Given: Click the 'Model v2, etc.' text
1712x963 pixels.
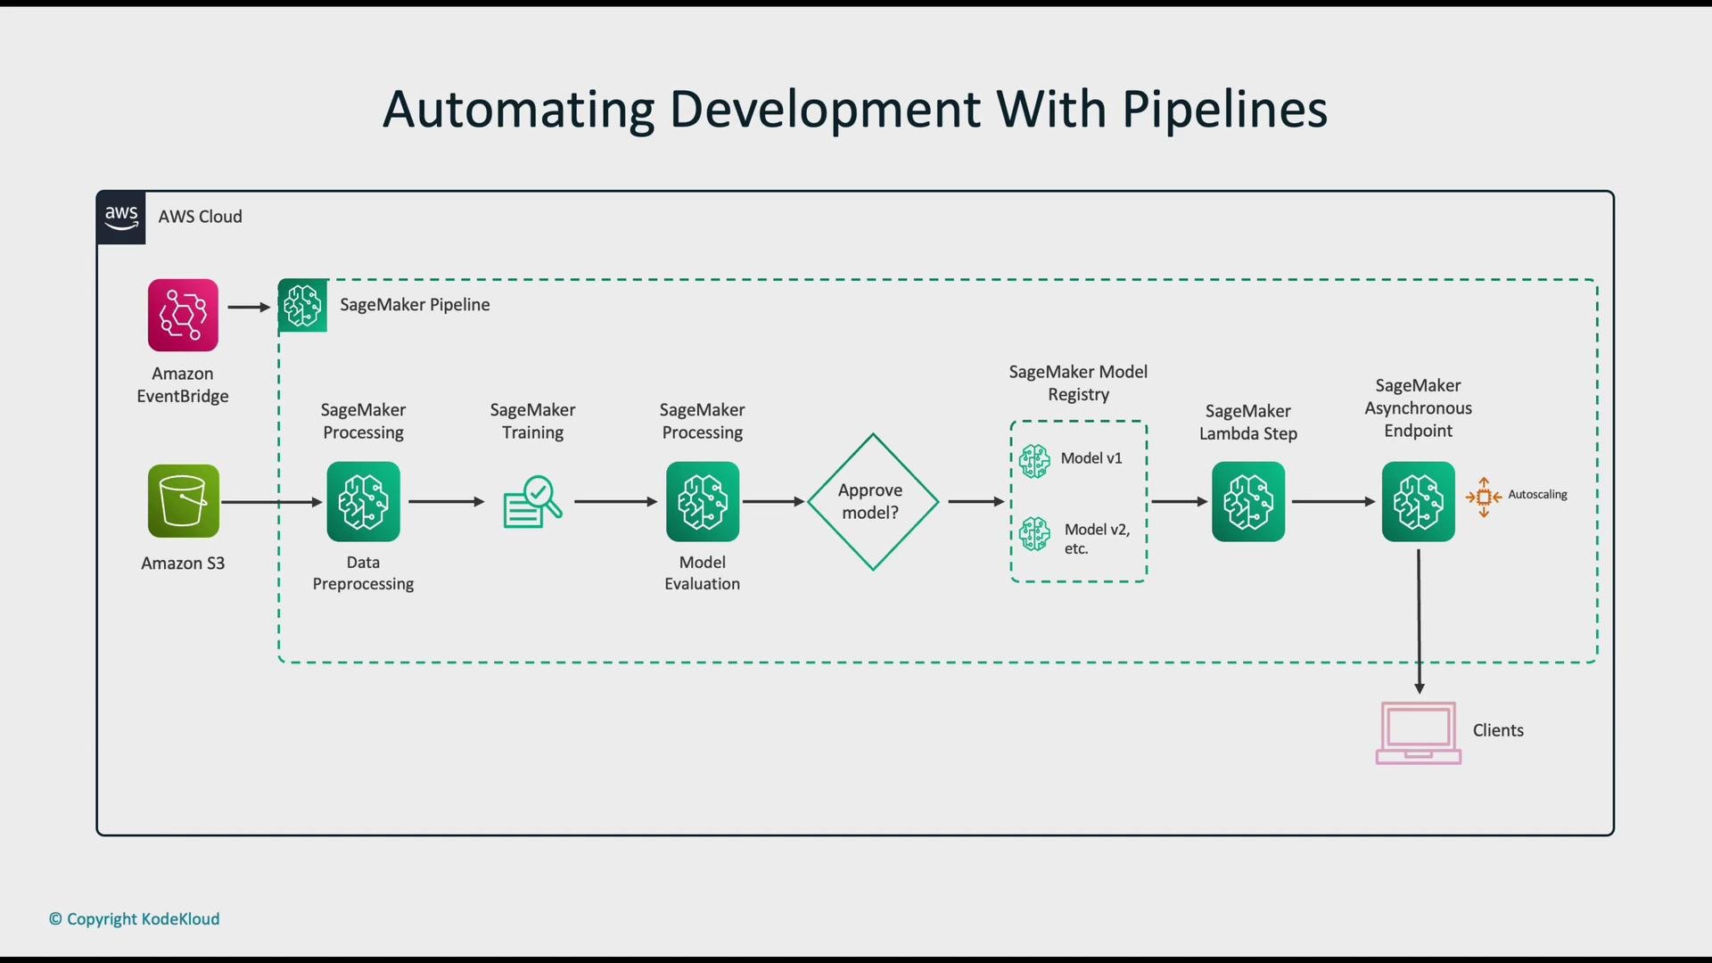Looking at the screenshot, I should 1097,539.
